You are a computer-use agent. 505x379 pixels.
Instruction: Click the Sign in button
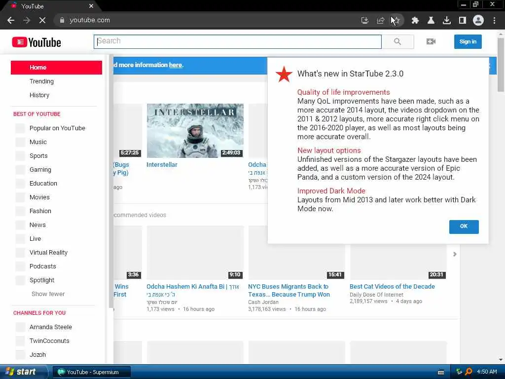[468, 41]
